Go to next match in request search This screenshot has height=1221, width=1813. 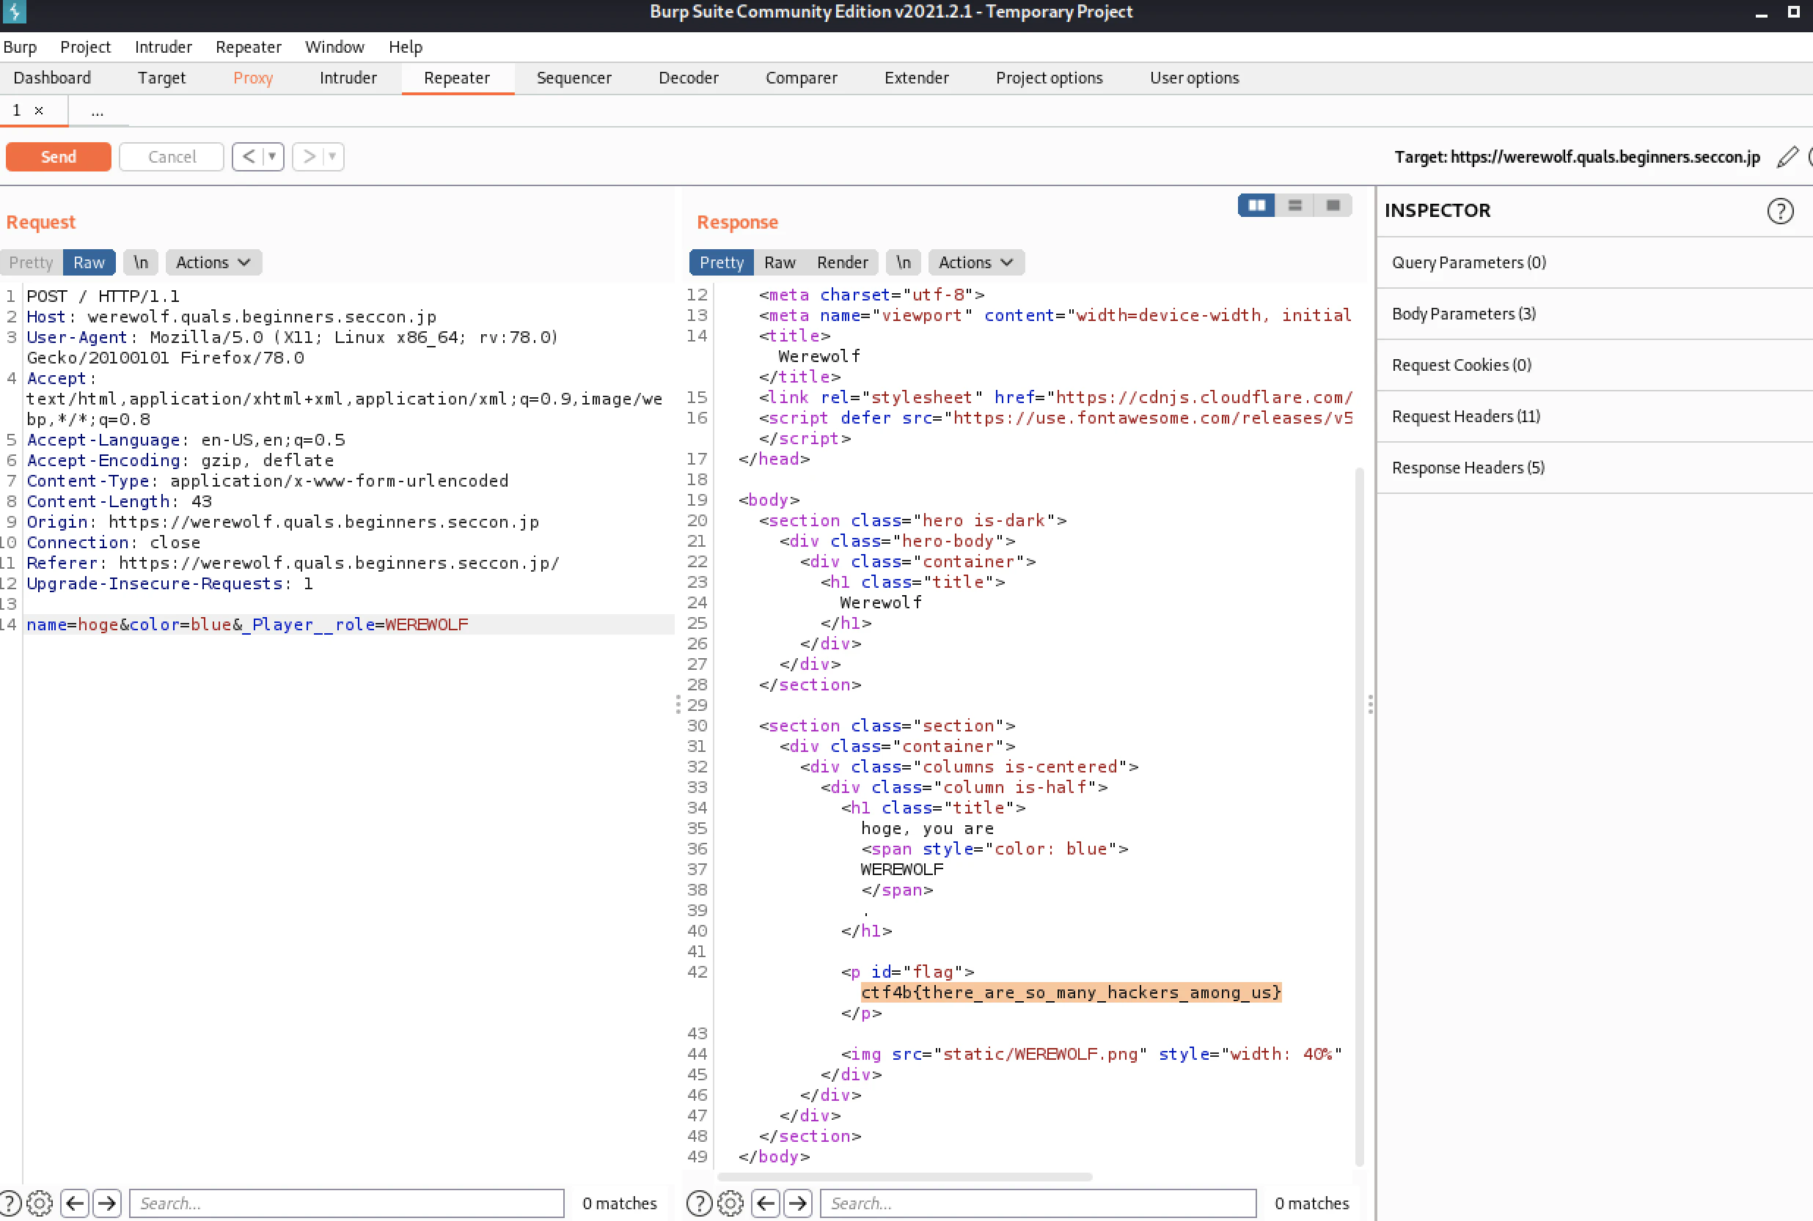click(108, 1203)
